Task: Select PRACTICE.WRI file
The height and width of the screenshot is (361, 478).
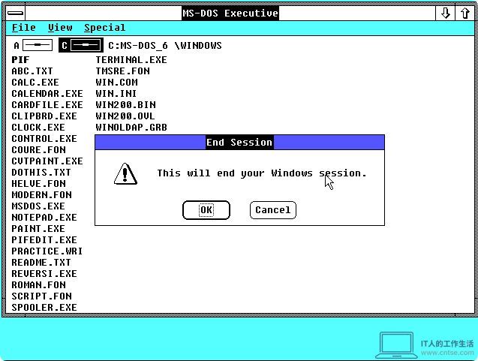Action: [x=47, y=251]
